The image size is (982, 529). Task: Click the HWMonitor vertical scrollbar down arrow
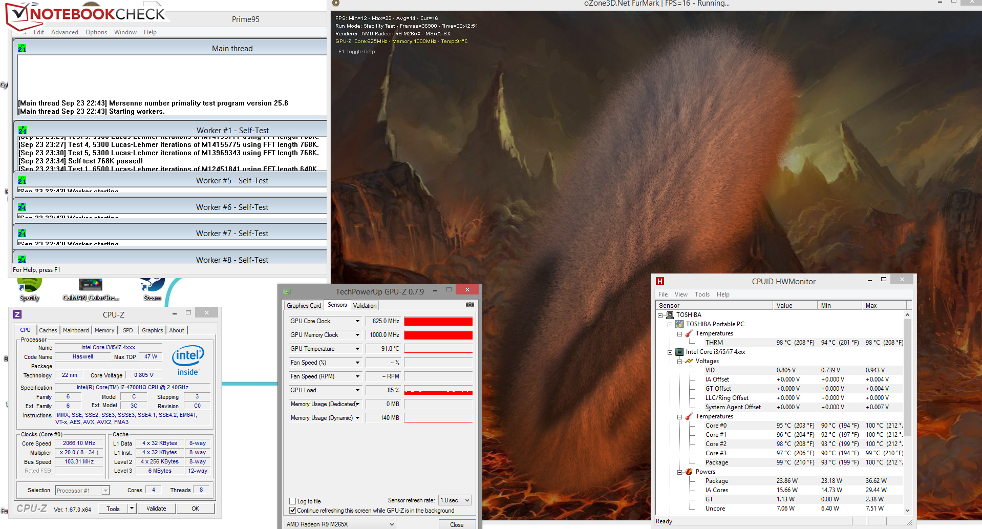coord(907,510)
